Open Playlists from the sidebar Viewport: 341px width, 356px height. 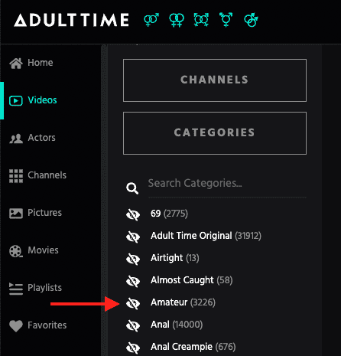click(35, 288)
